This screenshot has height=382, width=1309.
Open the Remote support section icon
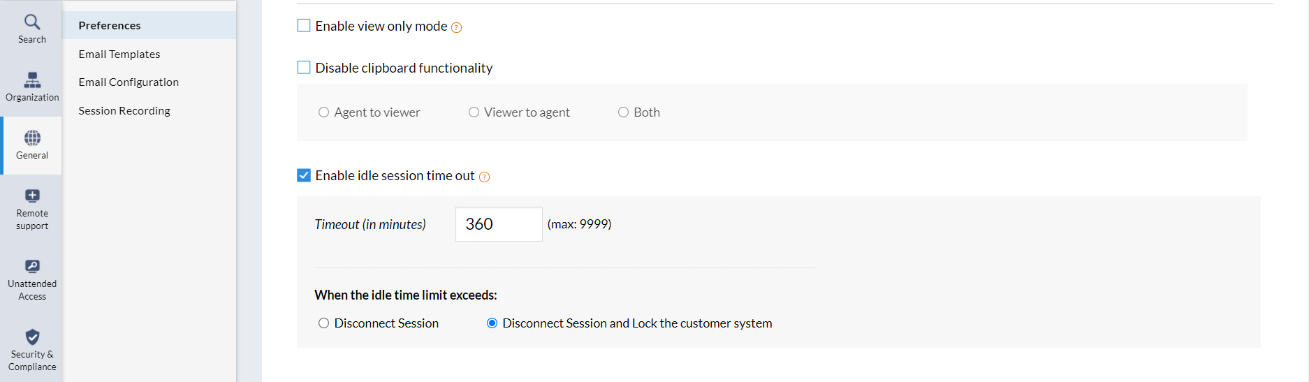(x=32, y=196)
